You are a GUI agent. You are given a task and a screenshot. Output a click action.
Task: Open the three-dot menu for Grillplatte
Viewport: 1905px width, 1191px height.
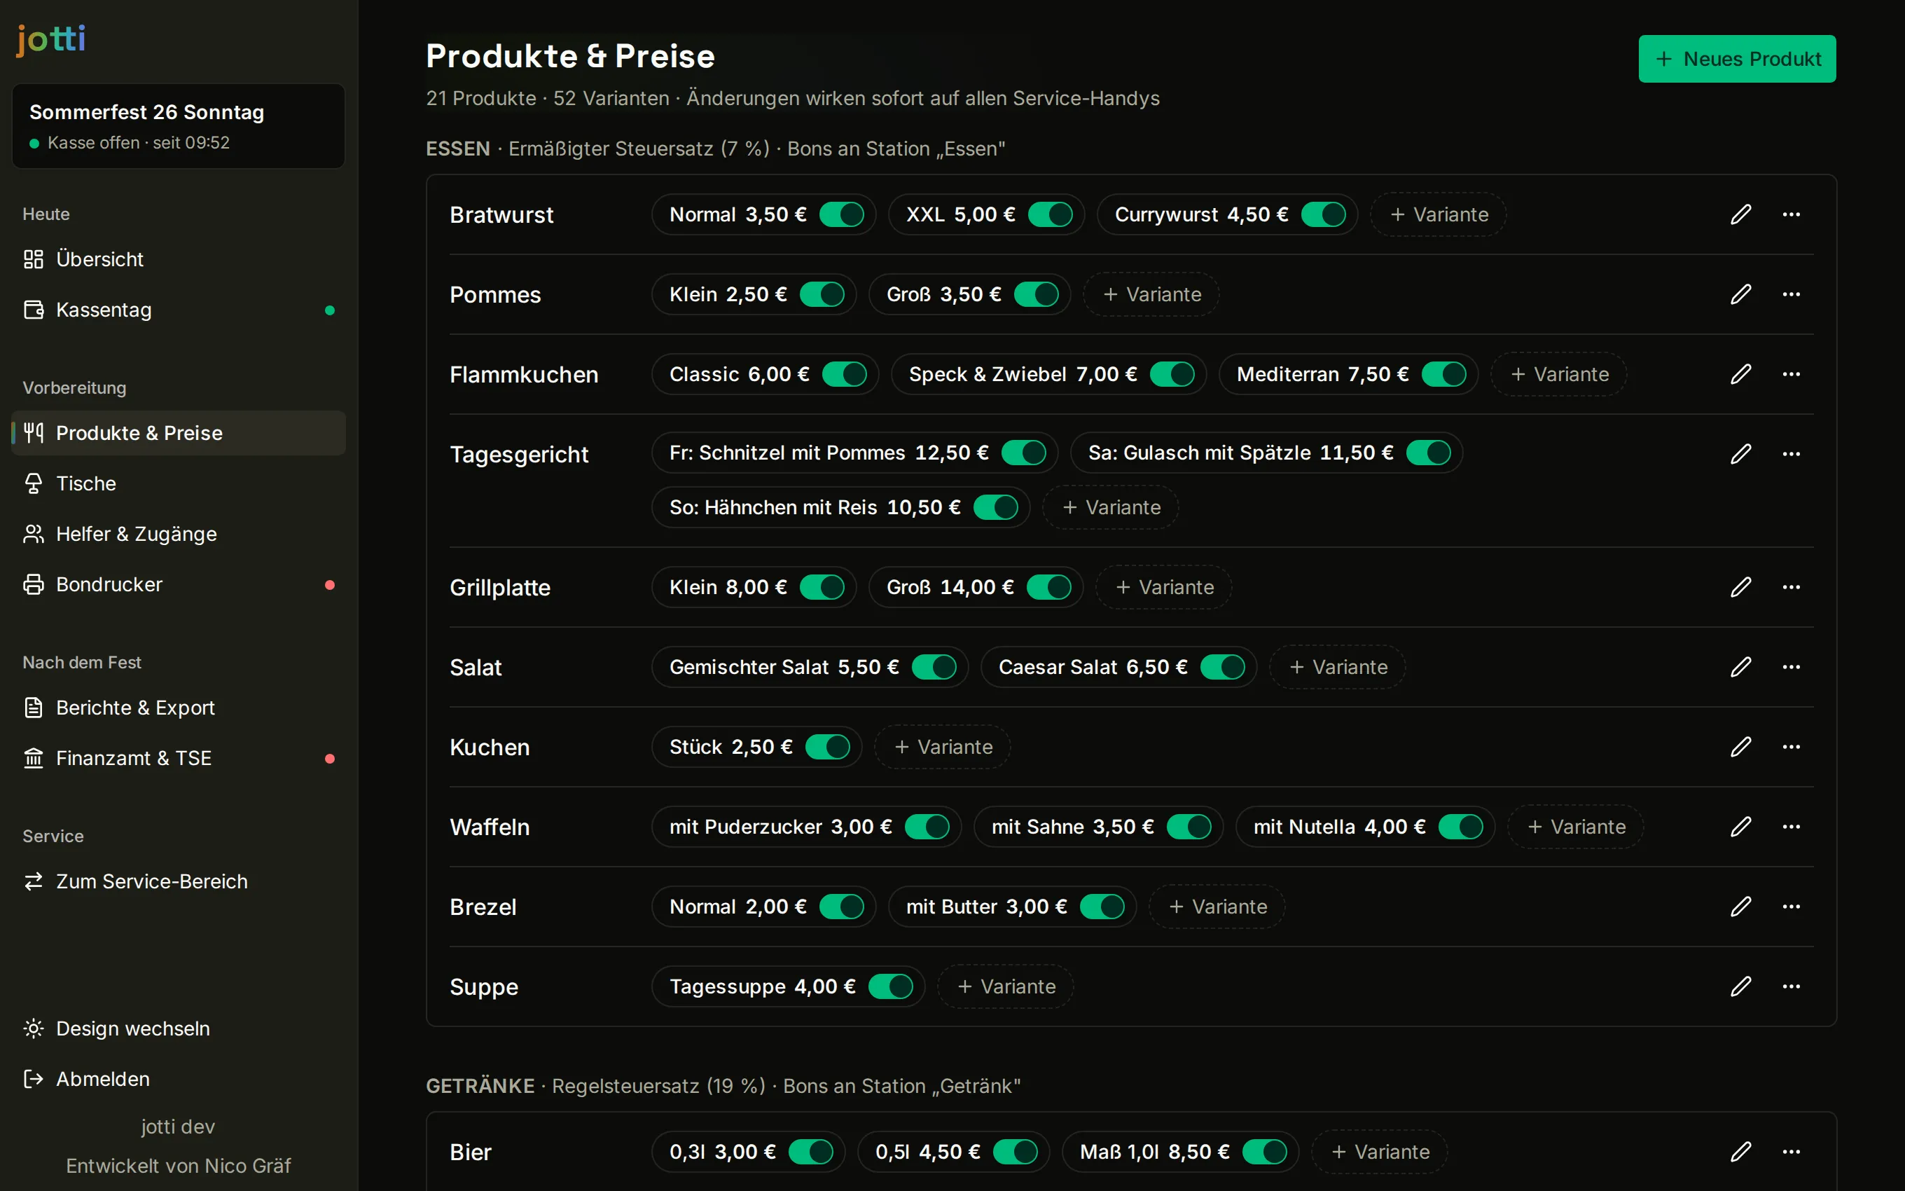coord(1791,587)
